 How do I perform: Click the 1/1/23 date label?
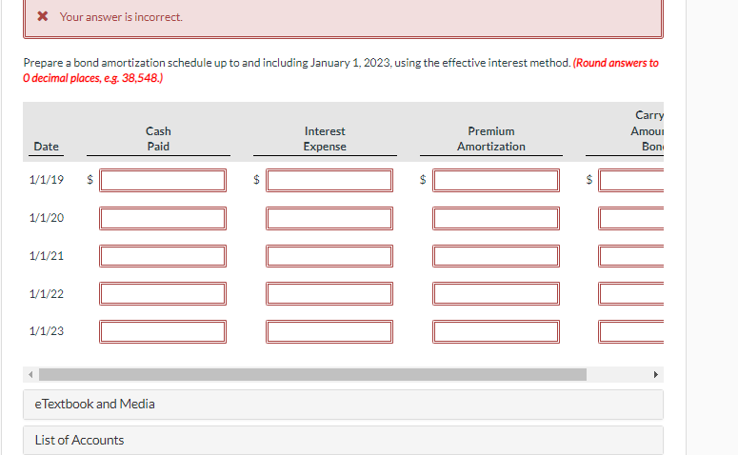pyautogui.click(x=46, y=331)
